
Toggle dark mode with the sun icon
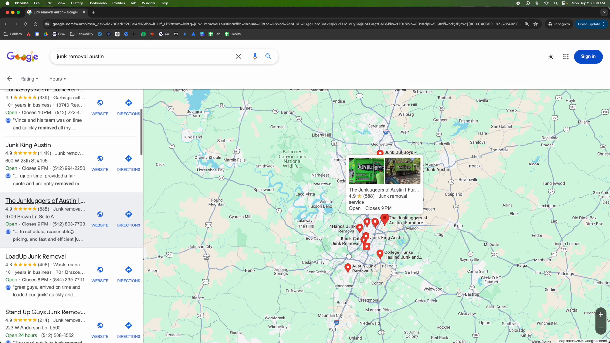(x=551, y=57)
